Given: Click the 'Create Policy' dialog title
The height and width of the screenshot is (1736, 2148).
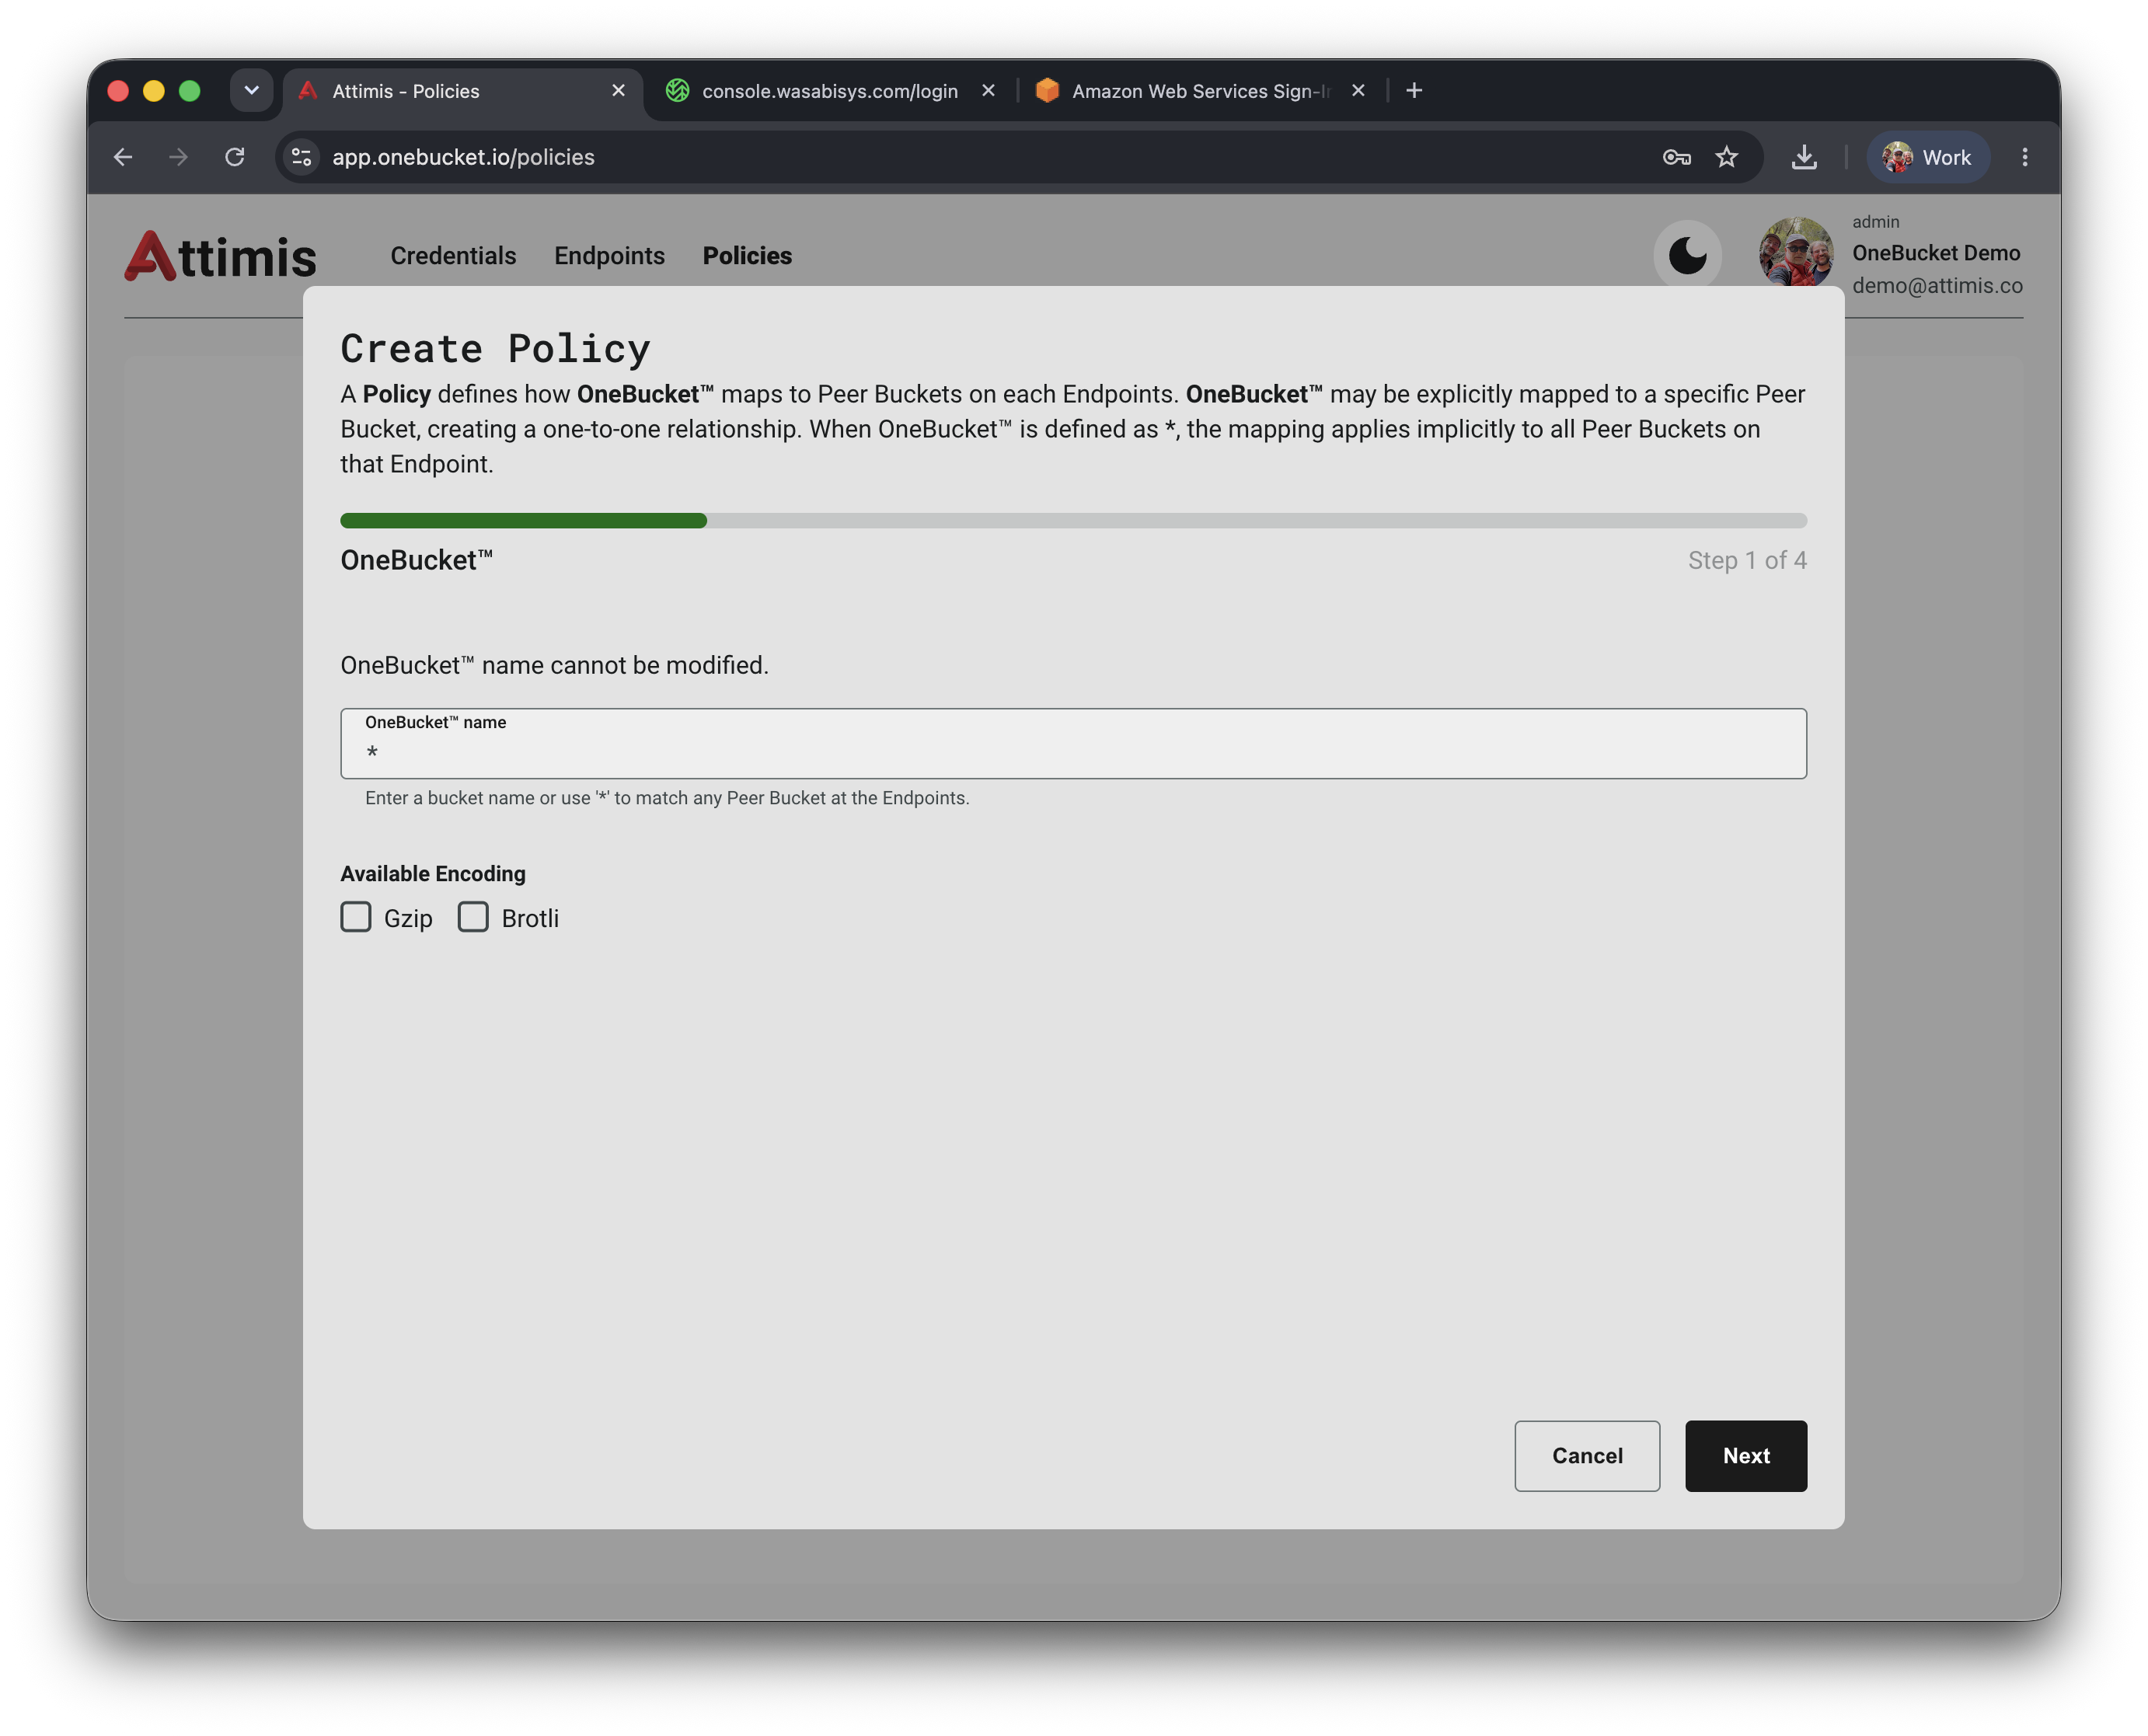Looking at the screenshot, I should [x=495, y=348].
